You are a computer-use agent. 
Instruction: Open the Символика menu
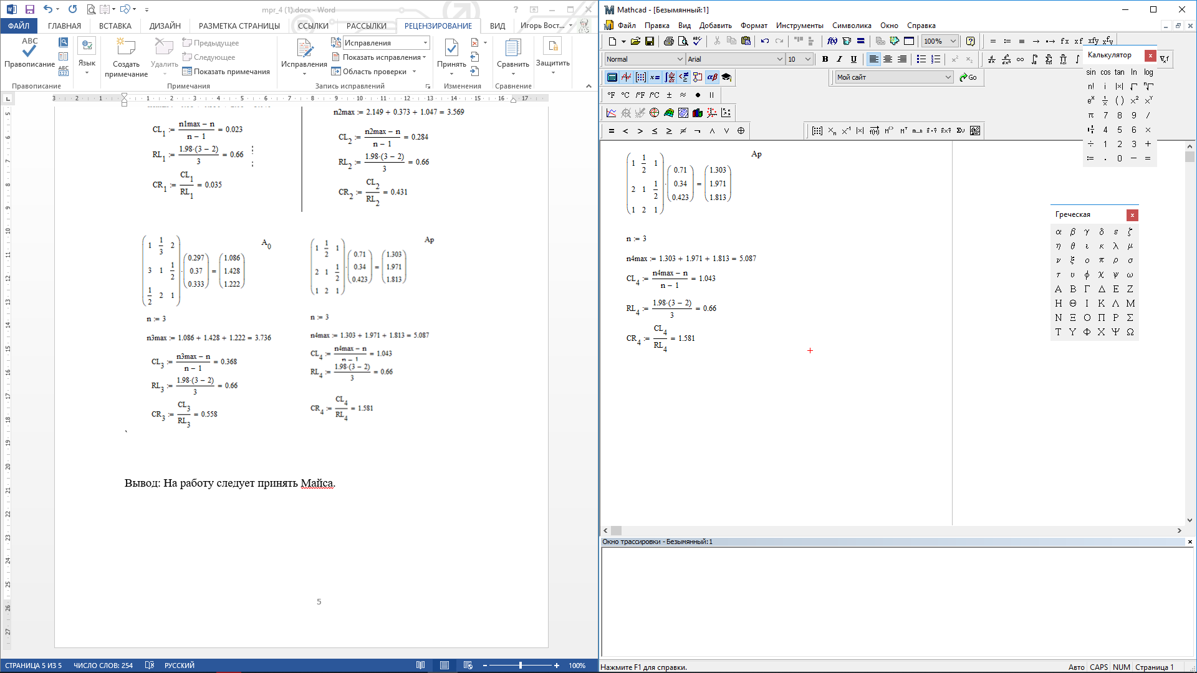tap(851, 26)
